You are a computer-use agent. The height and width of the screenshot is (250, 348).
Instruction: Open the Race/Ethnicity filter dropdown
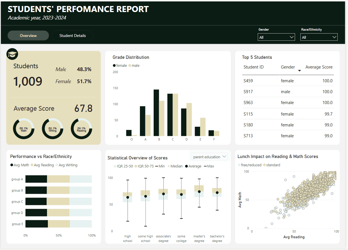coord(319,37)
